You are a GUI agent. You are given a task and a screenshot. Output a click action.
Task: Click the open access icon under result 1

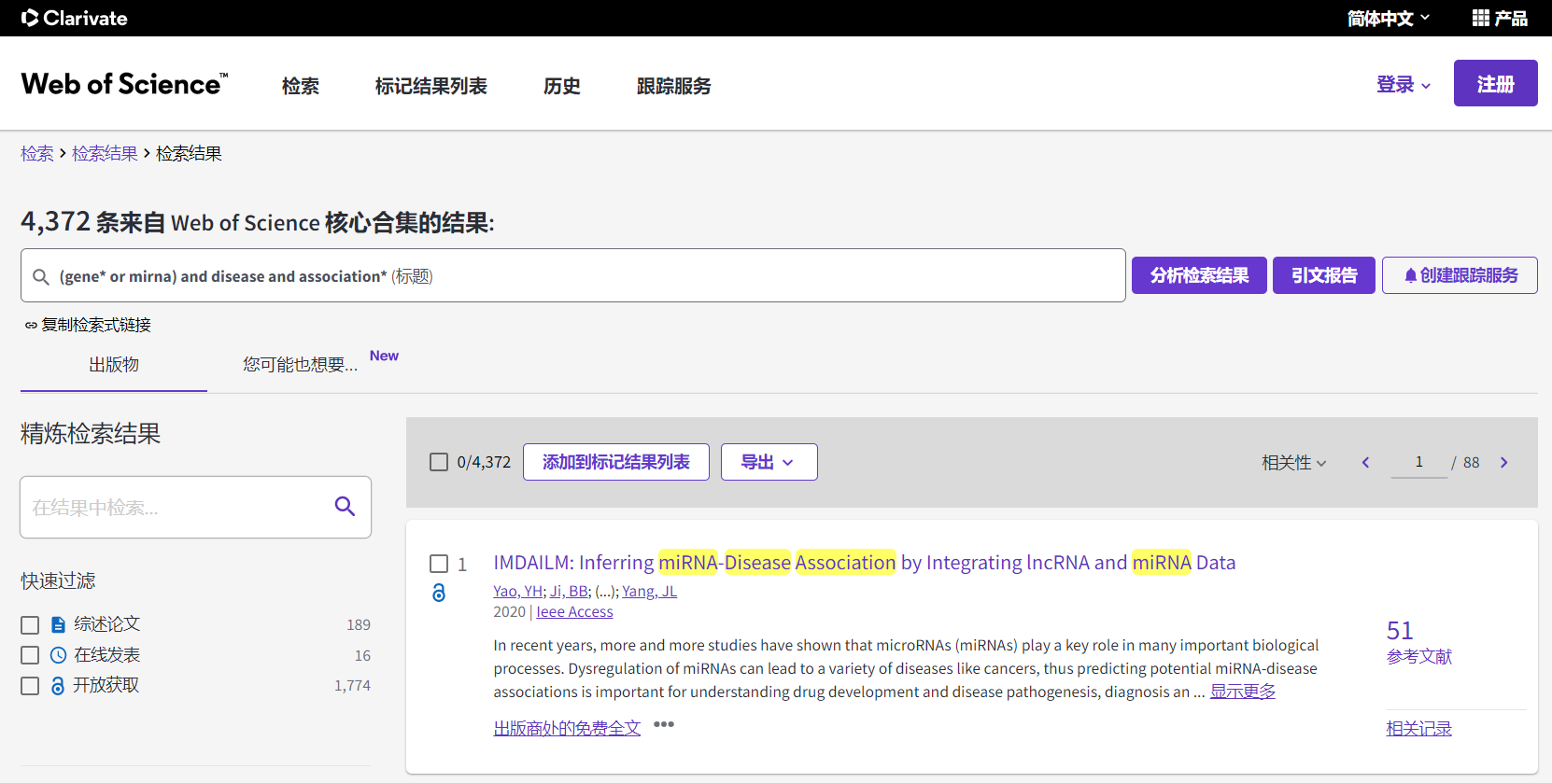pos(439,593)
